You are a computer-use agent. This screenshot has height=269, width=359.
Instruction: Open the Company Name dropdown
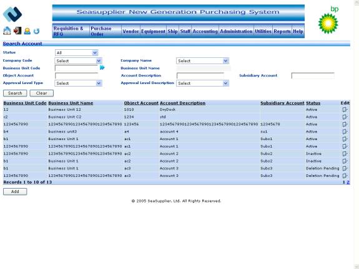pos(202,61)
